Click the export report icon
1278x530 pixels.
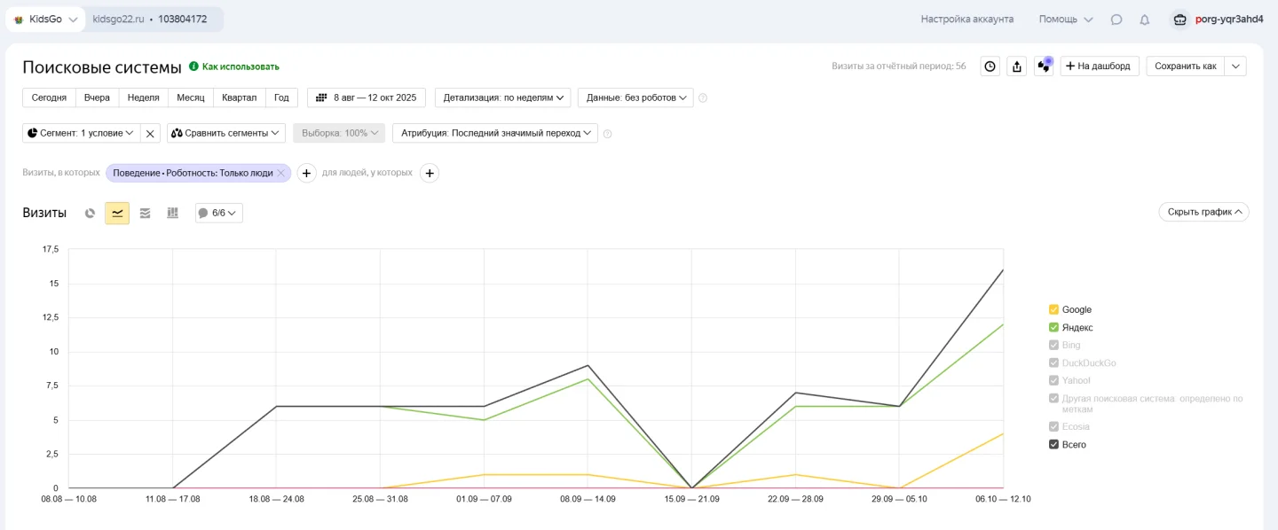(1017, 66)
